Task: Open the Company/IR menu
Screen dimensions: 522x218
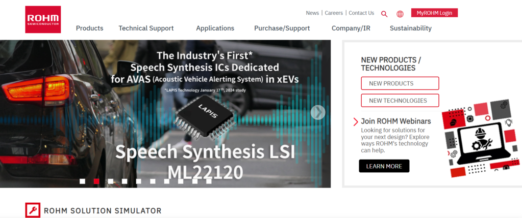Action: coord(351,28)
